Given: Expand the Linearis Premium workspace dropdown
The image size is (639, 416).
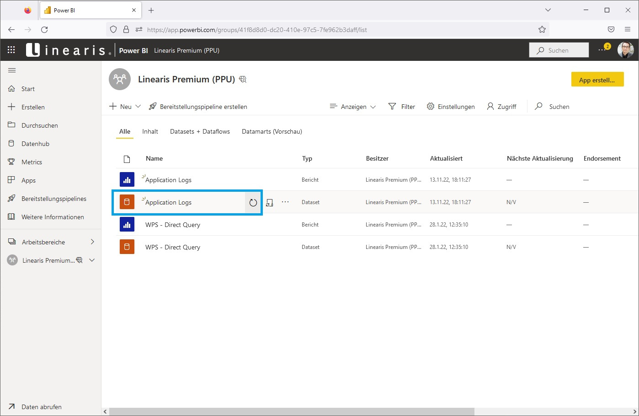Looking at the screenshot, I should (92, 260).
